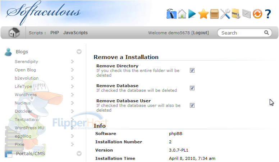Click the Softaculous logo
The width and height of the screenshot is (279, 162).
[44, 13]
